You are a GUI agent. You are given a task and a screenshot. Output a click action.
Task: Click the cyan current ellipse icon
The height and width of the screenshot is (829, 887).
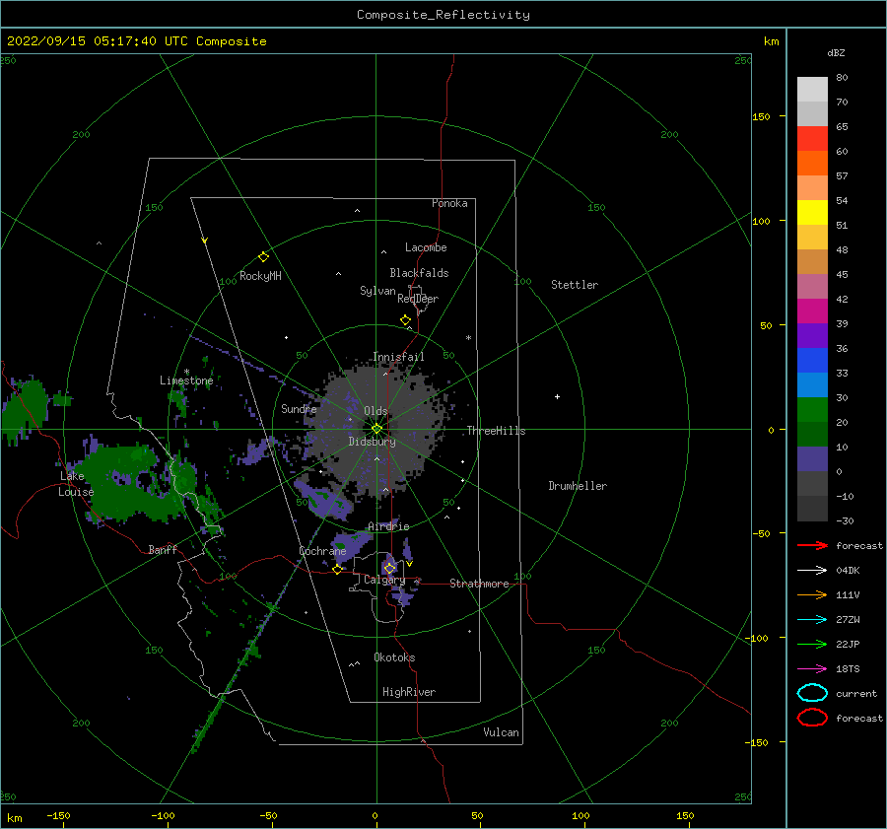point(812,693)
